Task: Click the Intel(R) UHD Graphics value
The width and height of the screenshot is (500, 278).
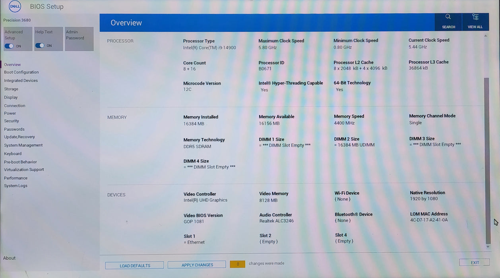Action: tap(205, 200)
